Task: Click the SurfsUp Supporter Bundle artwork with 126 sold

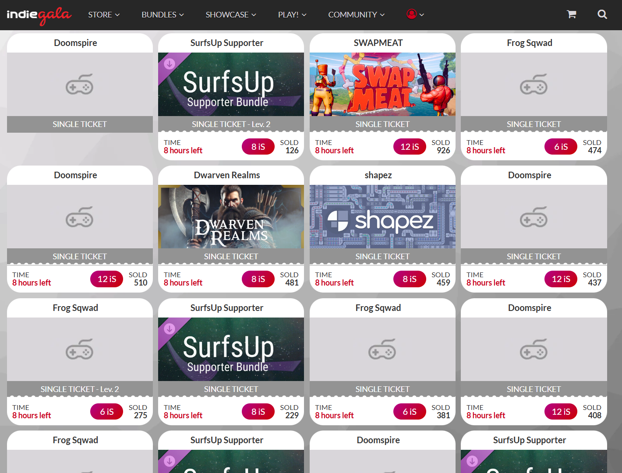Action: pos(231,84)
